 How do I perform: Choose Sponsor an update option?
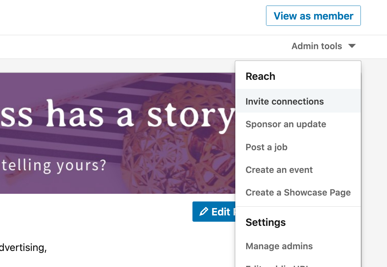click(286, 124)
